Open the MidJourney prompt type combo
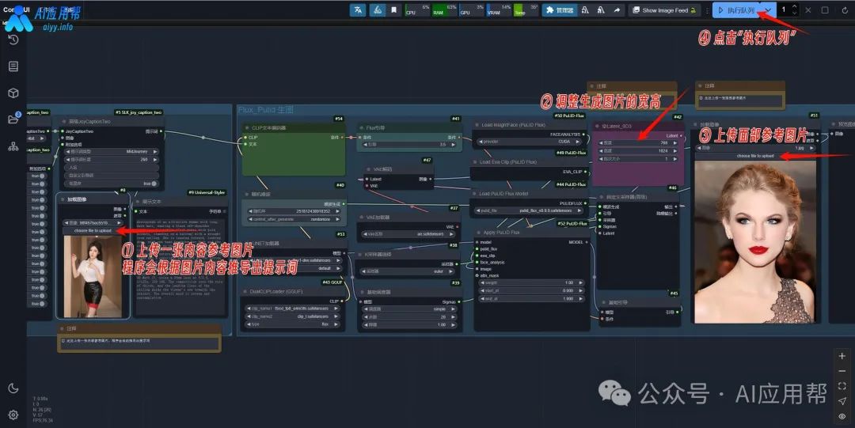This screenshot has width=855, height=428. tap(112, 152)
